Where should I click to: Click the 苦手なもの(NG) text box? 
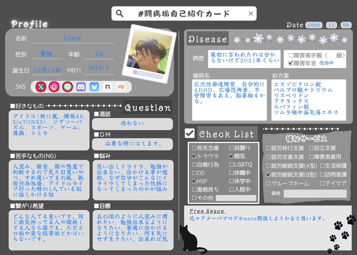pos(49,180)
